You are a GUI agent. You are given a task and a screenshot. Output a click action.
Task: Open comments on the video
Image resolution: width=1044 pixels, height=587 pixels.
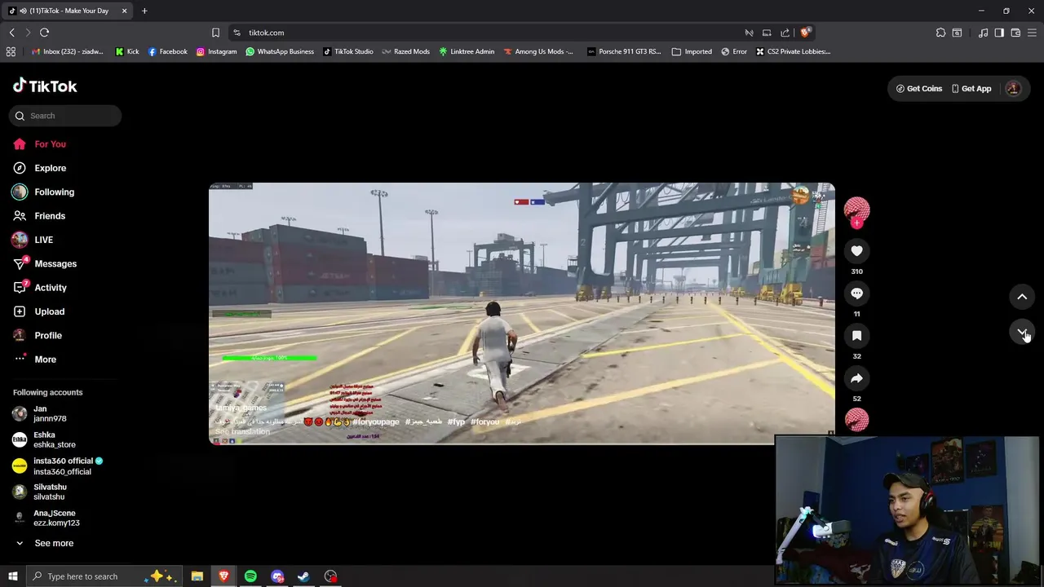point(856,293)
